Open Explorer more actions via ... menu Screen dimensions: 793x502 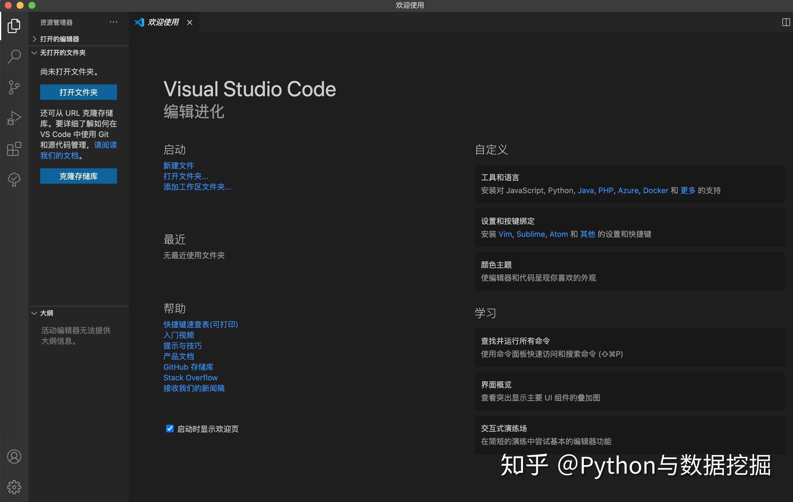[113, 22]
